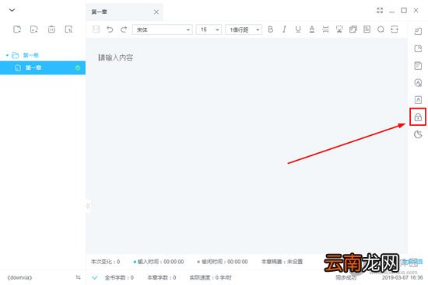428x285 pixels.
Task: Undo the last edit
Action: [x=110, y=30]
